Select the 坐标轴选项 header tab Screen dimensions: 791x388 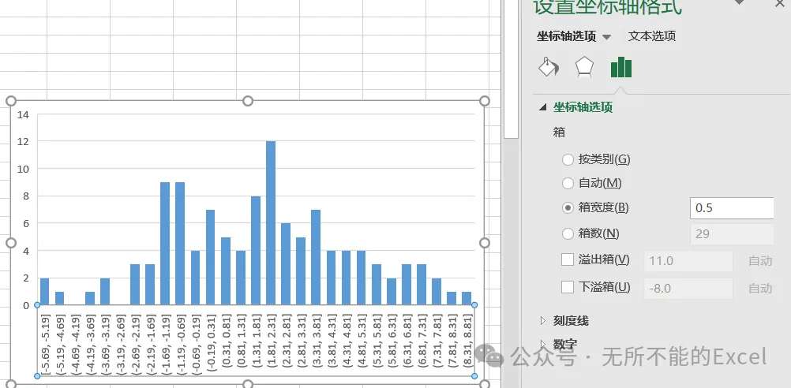click(x=567, y=36)
